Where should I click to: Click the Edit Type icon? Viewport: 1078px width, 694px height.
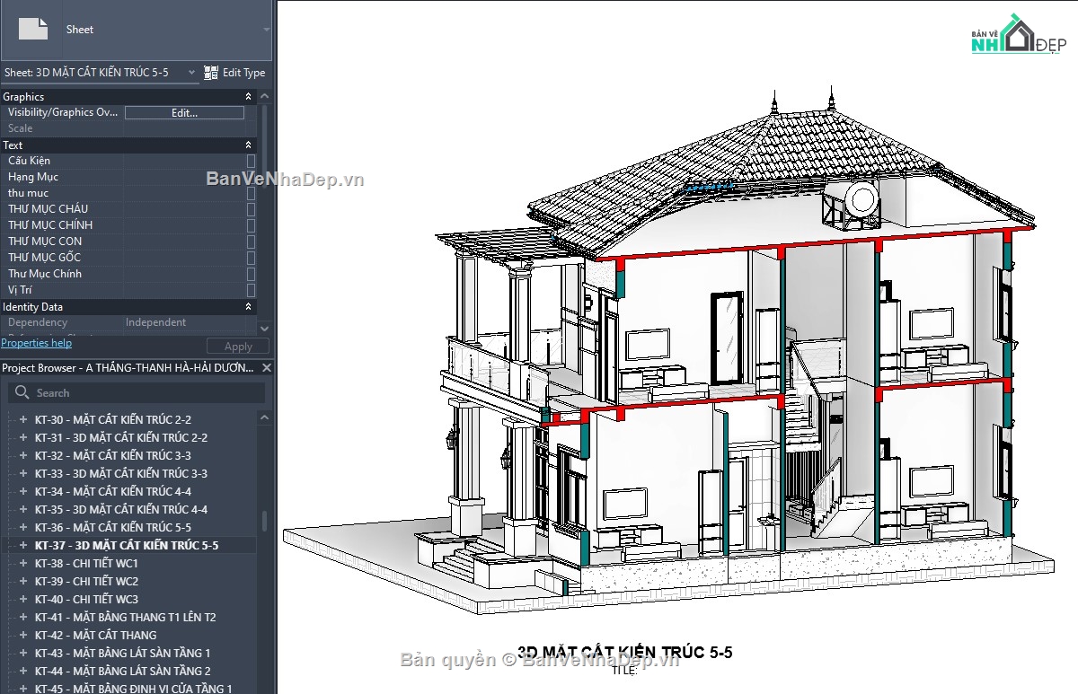pos(211,73)
